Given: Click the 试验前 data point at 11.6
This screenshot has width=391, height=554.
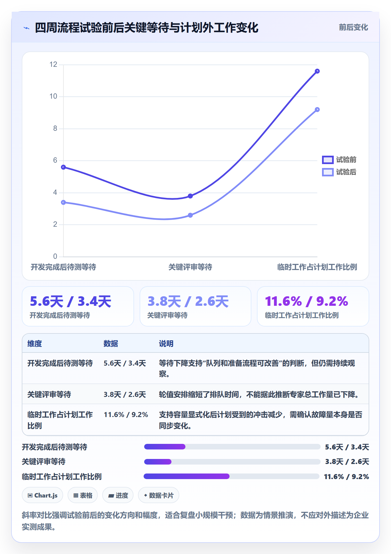Looking at the screenshot, I should [x=317, y=71].
